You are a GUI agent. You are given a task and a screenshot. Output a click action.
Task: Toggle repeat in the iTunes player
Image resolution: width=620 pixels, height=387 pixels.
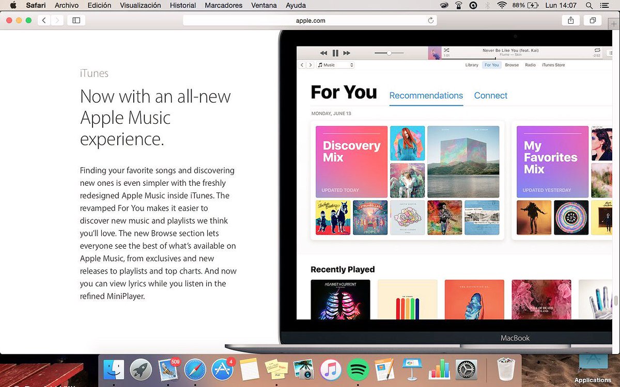597,50
